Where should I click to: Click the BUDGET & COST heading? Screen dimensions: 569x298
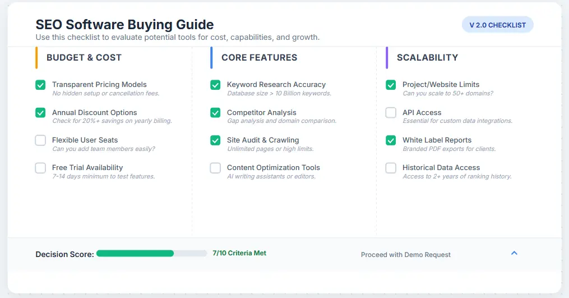[x=84, y=57]
